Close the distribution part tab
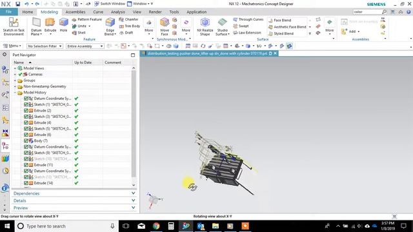This screenshot has height=232, width=413. coord(276,53)
